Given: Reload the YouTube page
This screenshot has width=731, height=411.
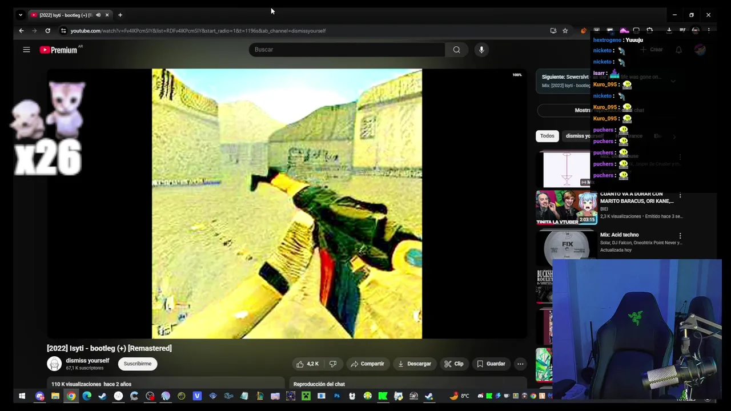Looking at the screenshot, I should (x=47, y=31).
